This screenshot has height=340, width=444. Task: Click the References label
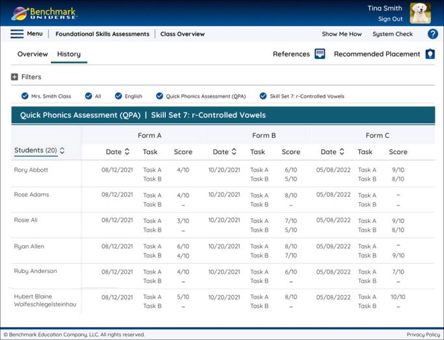(x=291, y=54)
